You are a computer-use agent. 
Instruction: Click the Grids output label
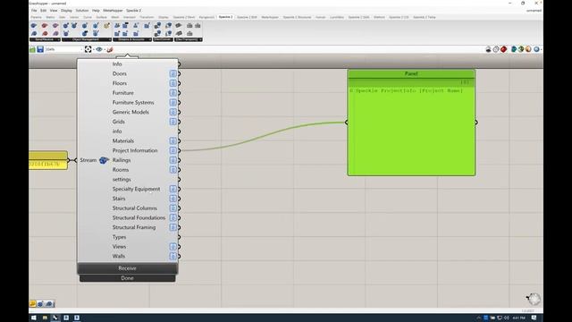[x=119, y=122]
